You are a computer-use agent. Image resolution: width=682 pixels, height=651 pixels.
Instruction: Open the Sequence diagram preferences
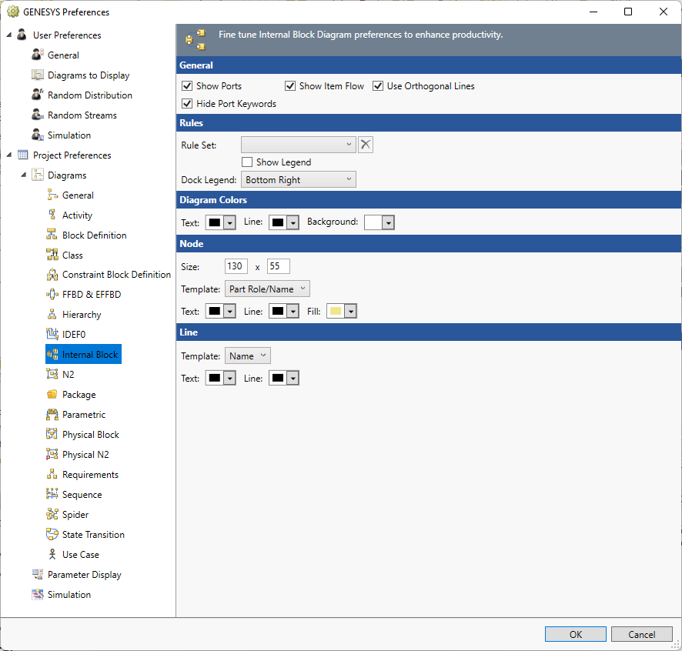point(82,495)
